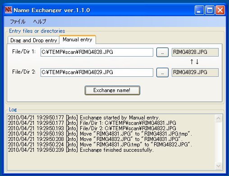
Task: Maximize the Name Exchanger window
Action: click(210, 10)
